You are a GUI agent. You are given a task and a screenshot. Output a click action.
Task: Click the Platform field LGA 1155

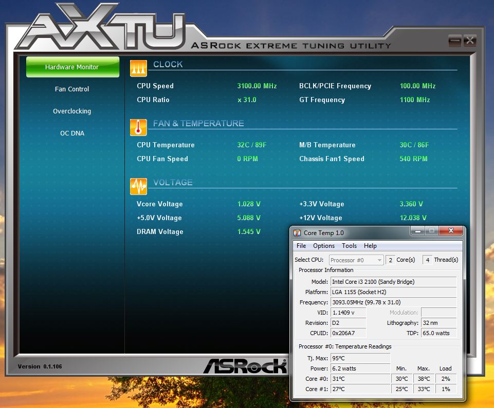[x=393, y=292]
